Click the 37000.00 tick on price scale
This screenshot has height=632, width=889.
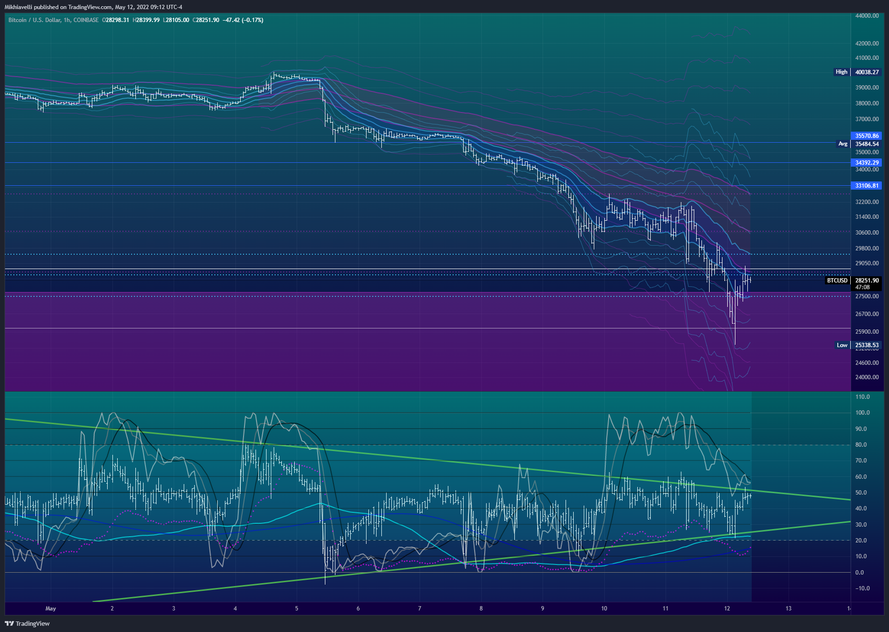(867, 119)
